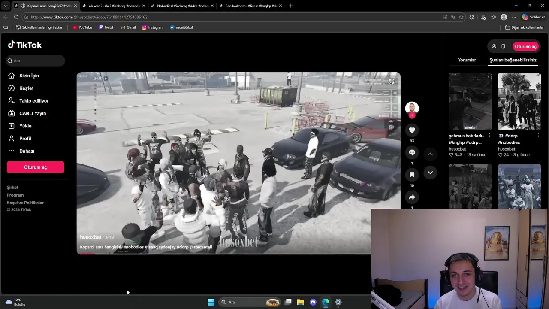Screen dimensions: 549x309
Task: Open the #ddrp #nobodies video thumbnail
Action: [519, 101]
